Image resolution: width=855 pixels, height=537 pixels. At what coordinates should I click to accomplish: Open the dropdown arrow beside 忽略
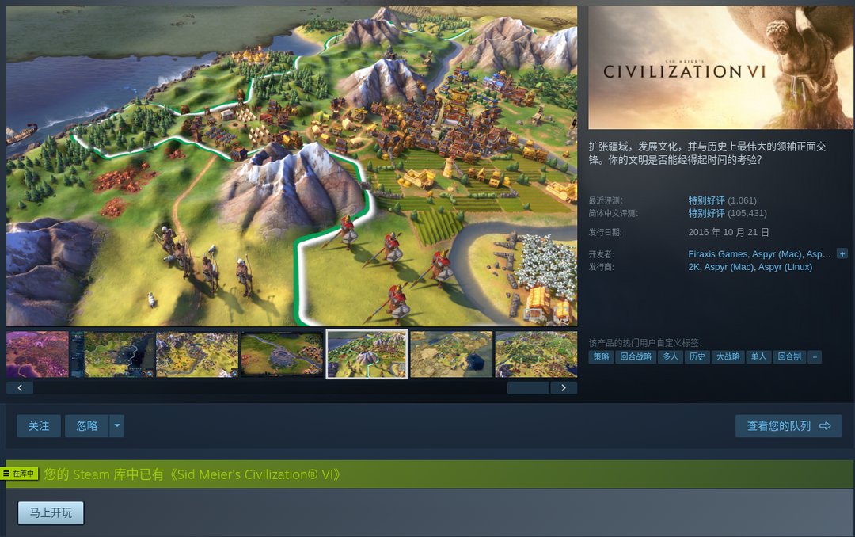[x=116, y=425]
